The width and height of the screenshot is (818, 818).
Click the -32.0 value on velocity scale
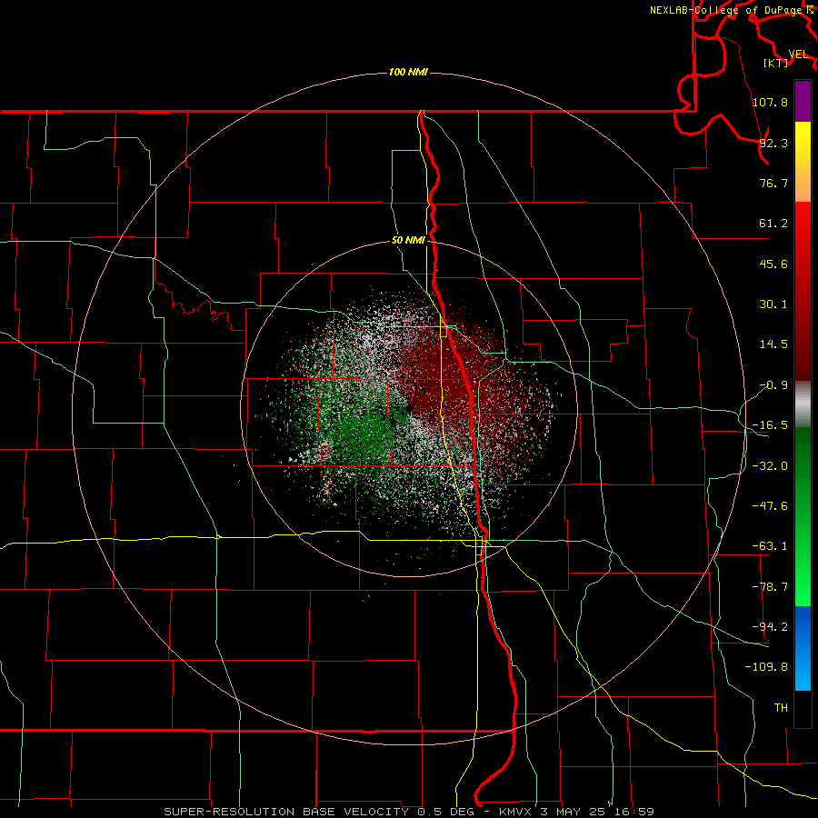click(x=770, y=466)
